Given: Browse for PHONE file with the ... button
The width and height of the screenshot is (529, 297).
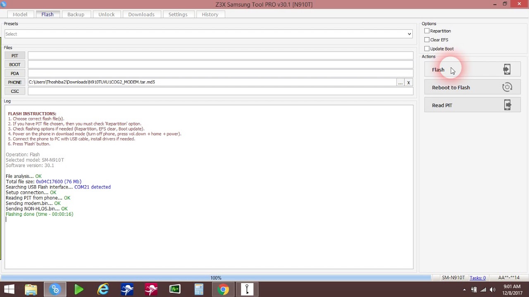Looking at the screenshot, I should click(400, 82).
